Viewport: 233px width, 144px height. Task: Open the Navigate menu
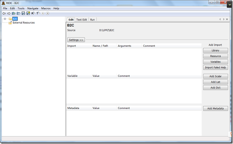33,8
